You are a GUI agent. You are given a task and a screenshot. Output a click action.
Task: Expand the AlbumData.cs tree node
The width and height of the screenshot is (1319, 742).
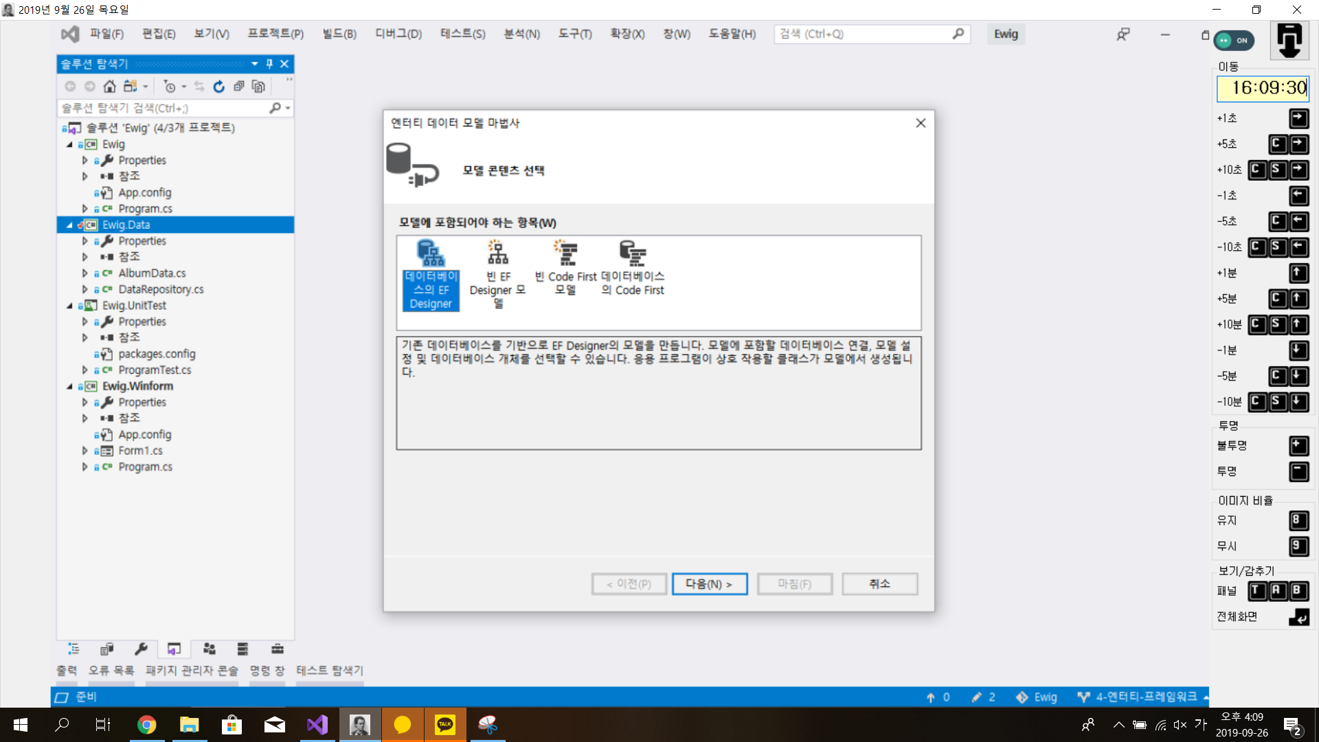pos(85,273)
